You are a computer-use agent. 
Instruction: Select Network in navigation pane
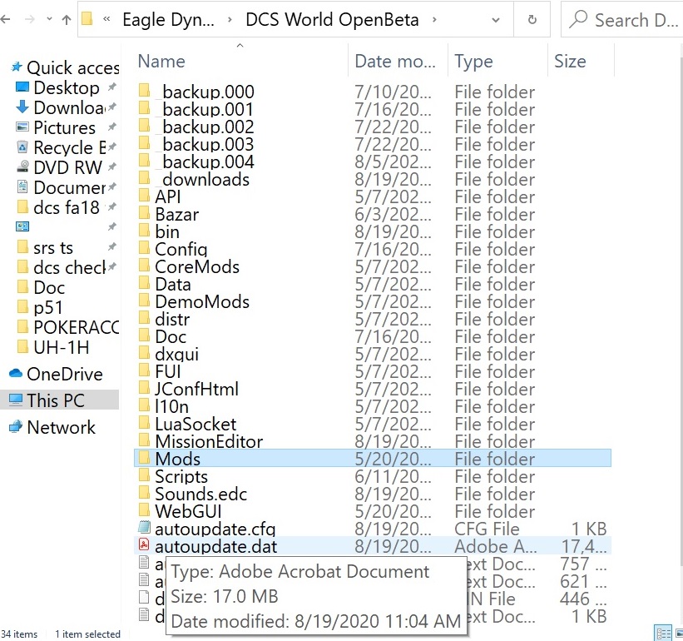click(x=52, y=427)
